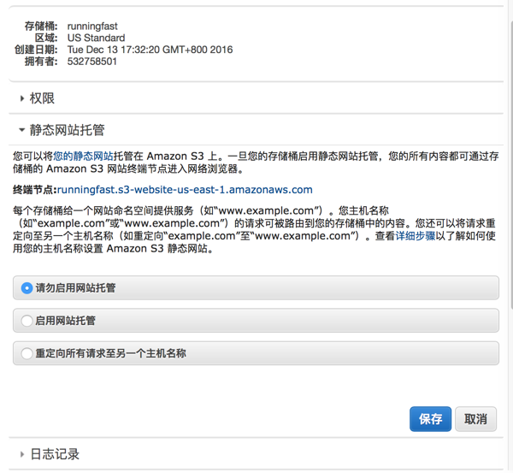This screenshot has height=473, width=513.
Task: Click the 日志记录 section heading
Action: (x=55, y=454)
